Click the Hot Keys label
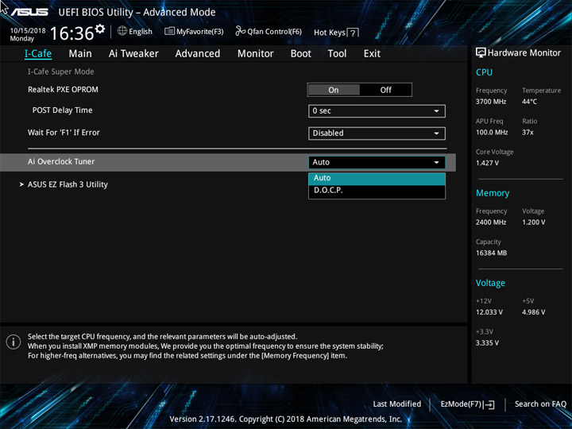 coord(330,33)
